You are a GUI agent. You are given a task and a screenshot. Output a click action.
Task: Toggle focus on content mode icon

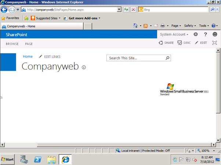click(214, 43)
